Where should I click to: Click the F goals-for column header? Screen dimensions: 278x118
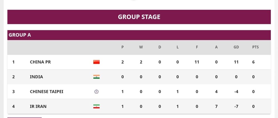(197, 47)
